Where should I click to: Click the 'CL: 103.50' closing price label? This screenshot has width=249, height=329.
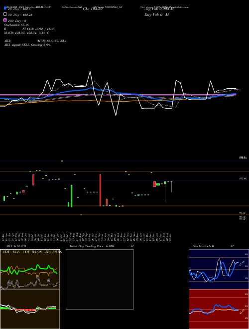(93, 9)
